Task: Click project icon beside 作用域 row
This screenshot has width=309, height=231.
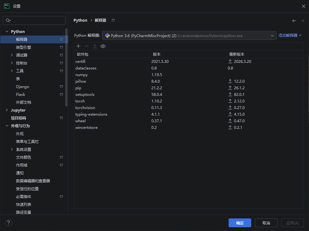Action: (62, 165)
